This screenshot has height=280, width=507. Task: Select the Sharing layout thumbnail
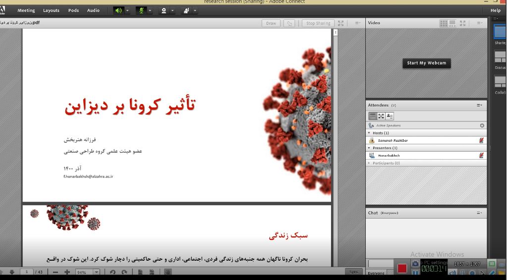[x=500, y=33]
